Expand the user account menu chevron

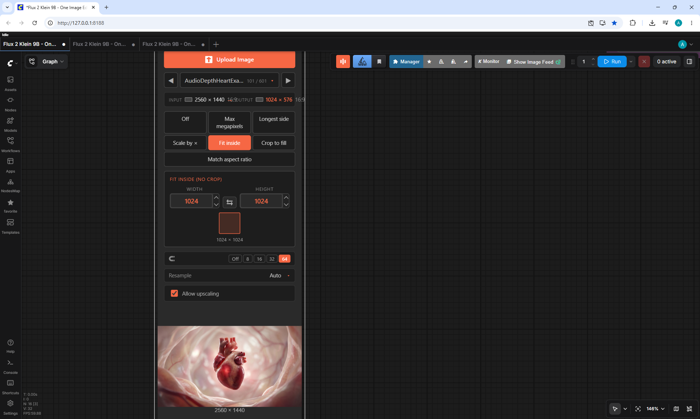tap(691, 44)
